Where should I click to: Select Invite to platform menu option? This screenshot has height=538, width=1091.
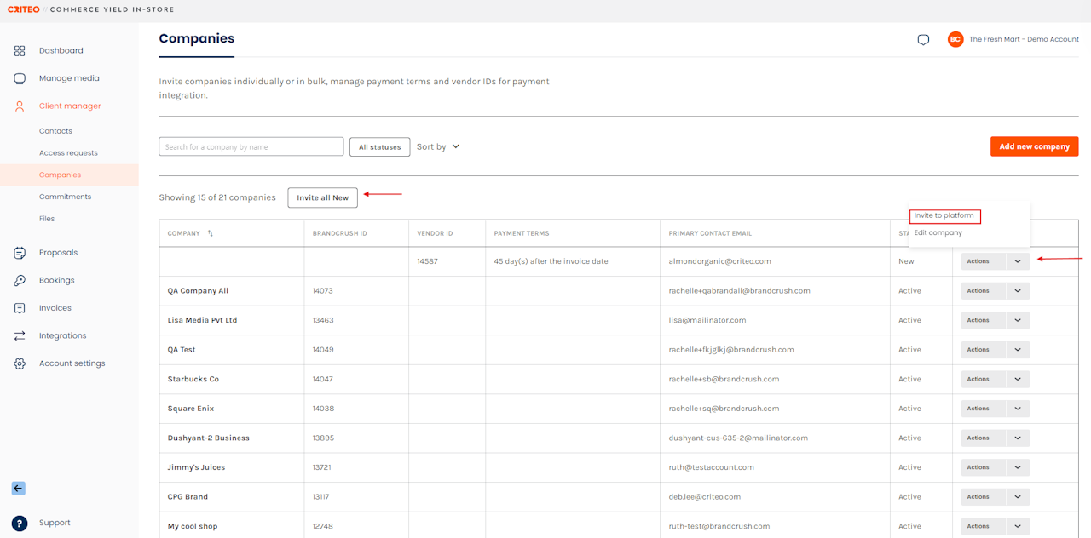(x=944, y=216)
